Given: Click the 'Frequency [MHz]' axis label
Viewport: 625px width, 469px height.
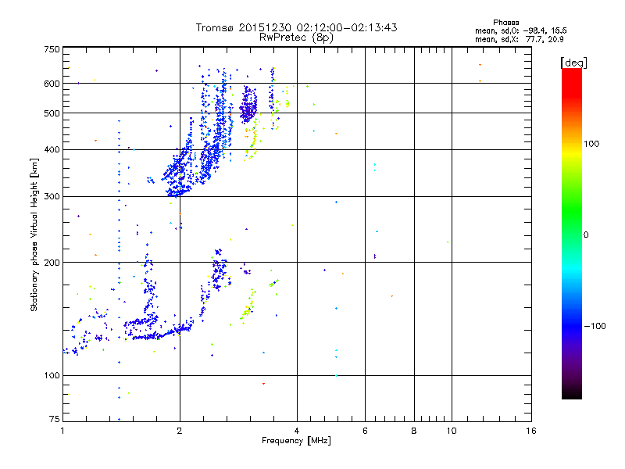Looking at the screenshot, I should 296,440.
